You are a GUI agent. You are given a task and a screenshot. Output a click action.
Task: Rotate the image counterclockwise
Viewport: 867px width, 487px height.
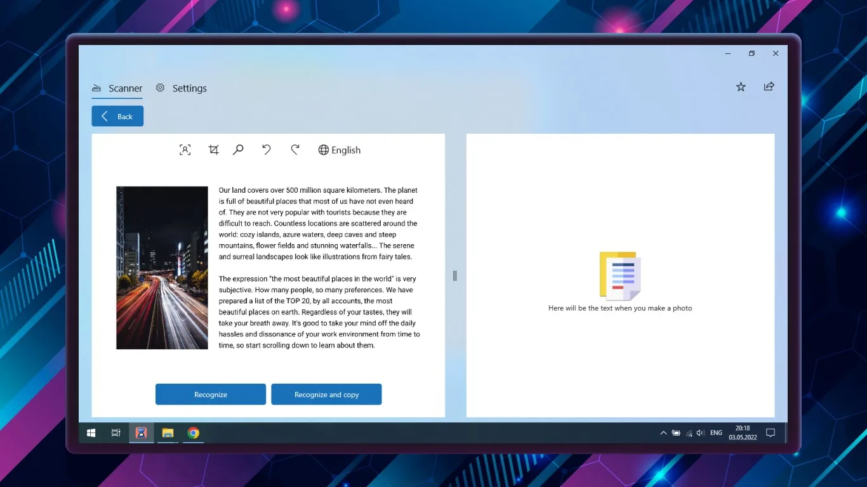click(267, 150)
